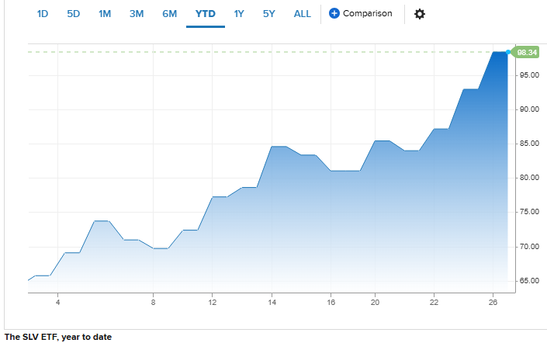Click the 4 date axis label
The image size is (547, 343).
click(57, 301)
